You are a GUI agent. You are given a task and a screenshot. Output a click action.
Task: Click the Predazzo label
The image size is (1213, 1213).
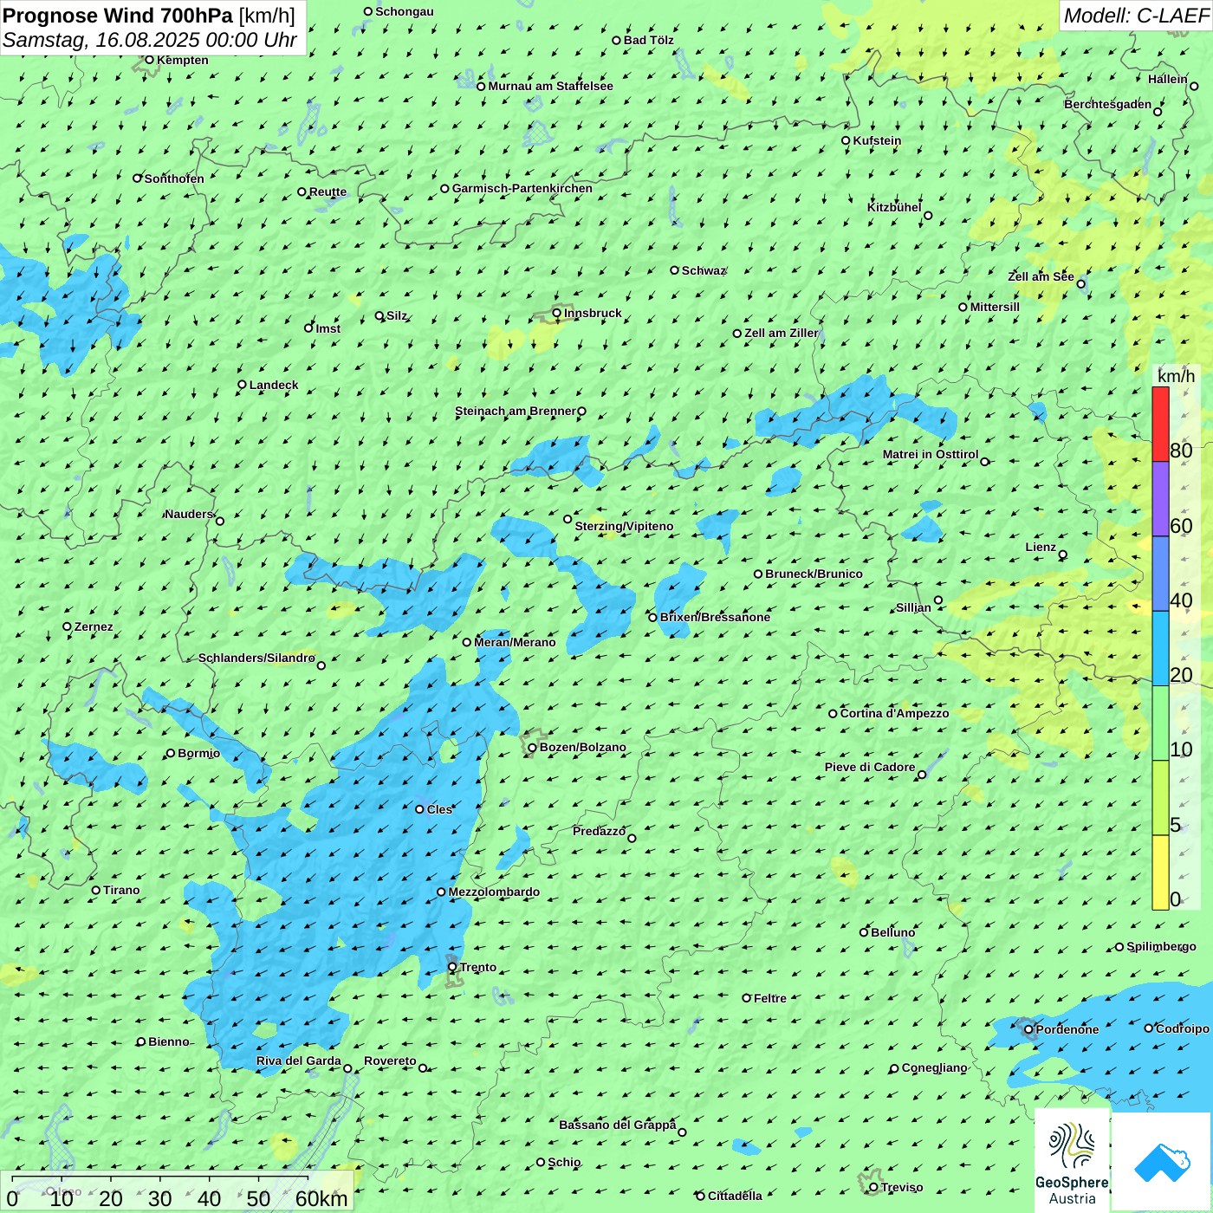click(599, 831)
